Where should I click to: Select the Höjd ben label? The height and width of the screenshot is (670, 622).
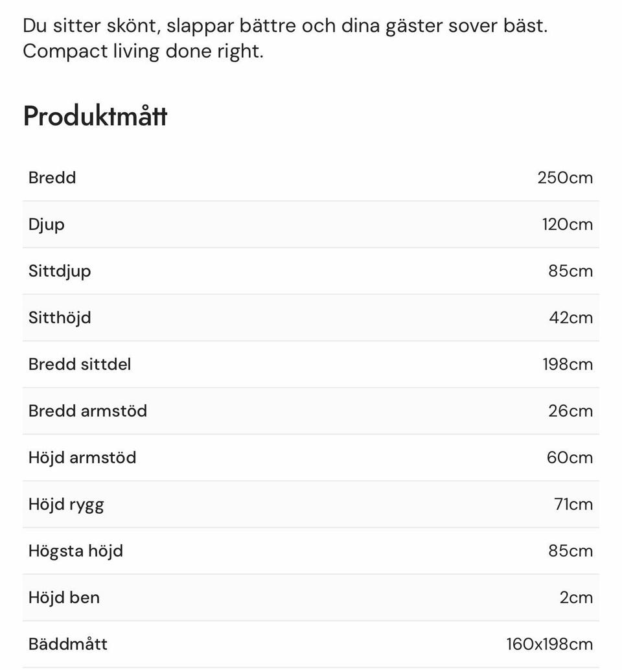point(64,597)
